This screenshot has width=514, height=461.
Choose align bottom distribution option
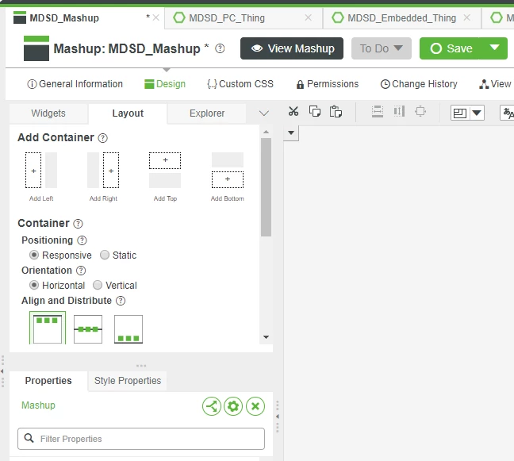pos(128,329)
